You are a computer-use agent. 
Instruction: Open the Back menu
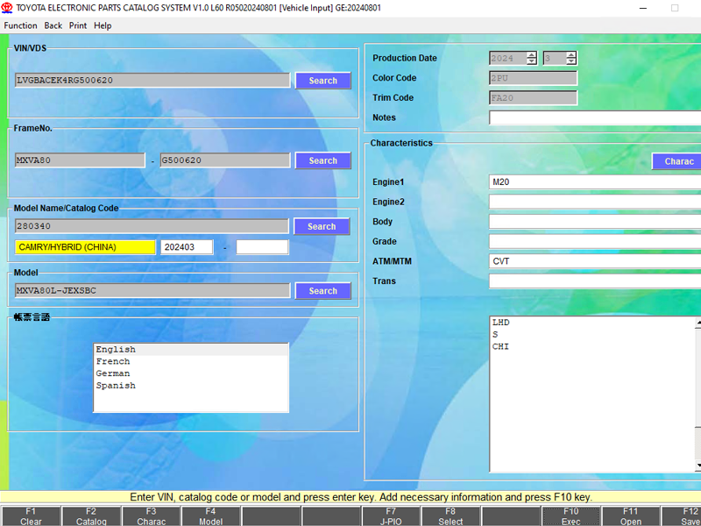point(53,25)
